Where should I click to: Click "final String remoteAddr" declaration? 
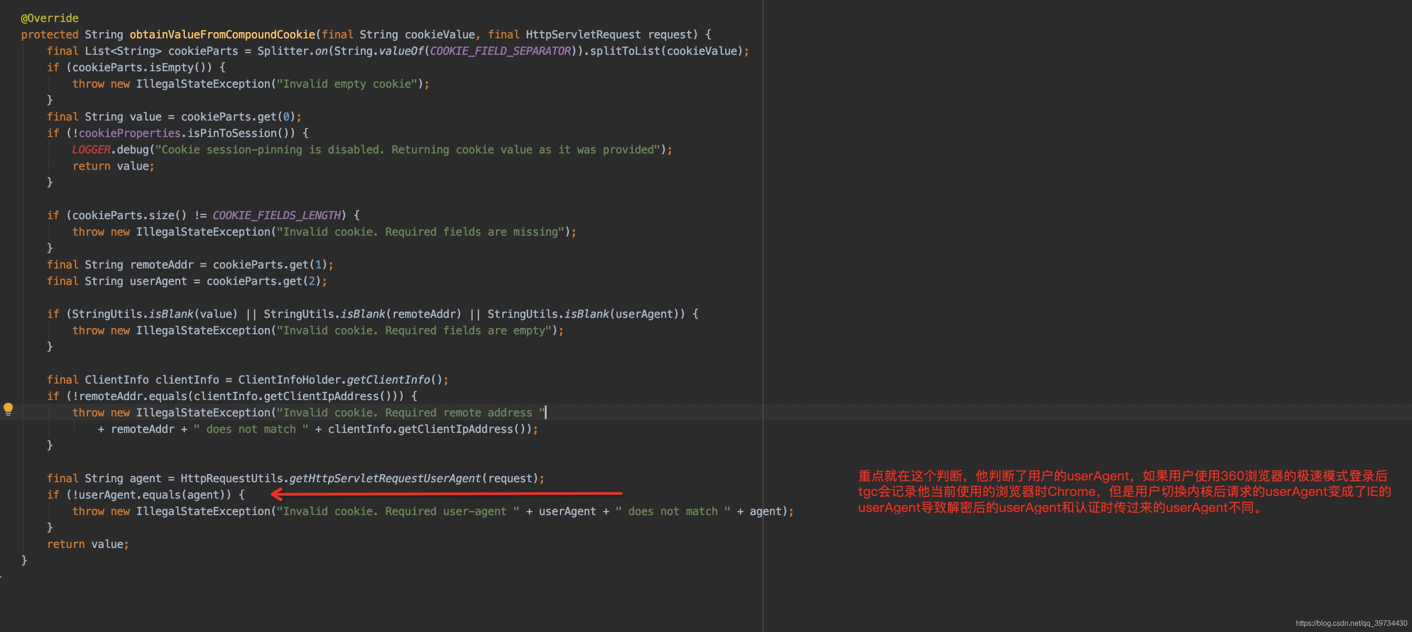120,265
